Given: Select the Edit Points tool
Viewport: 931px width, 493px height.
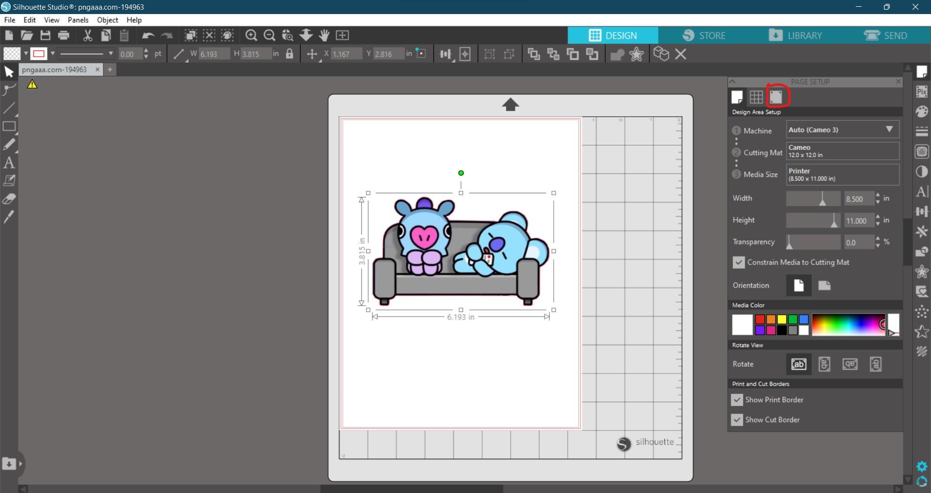Looking at the screenshot, I should [x=9, y=90].
